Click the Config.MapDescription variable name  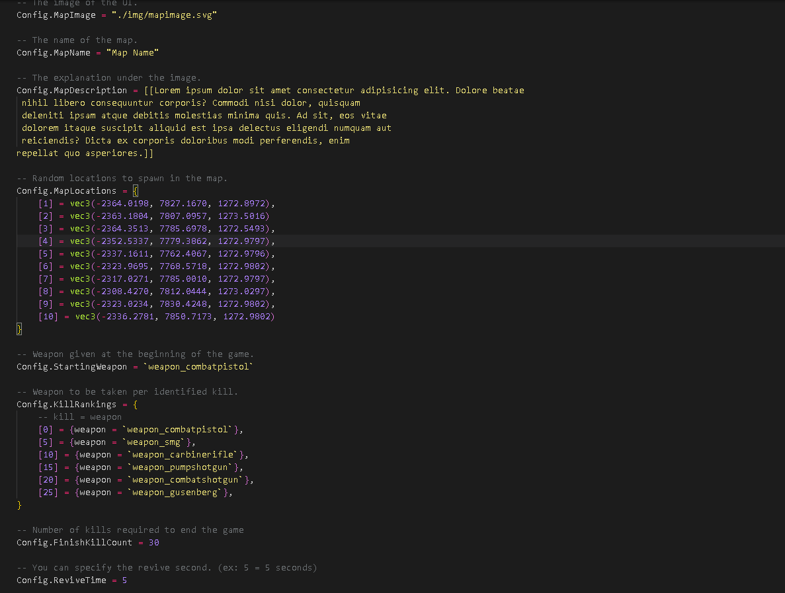pyautogui.click(x=71, y=91)
